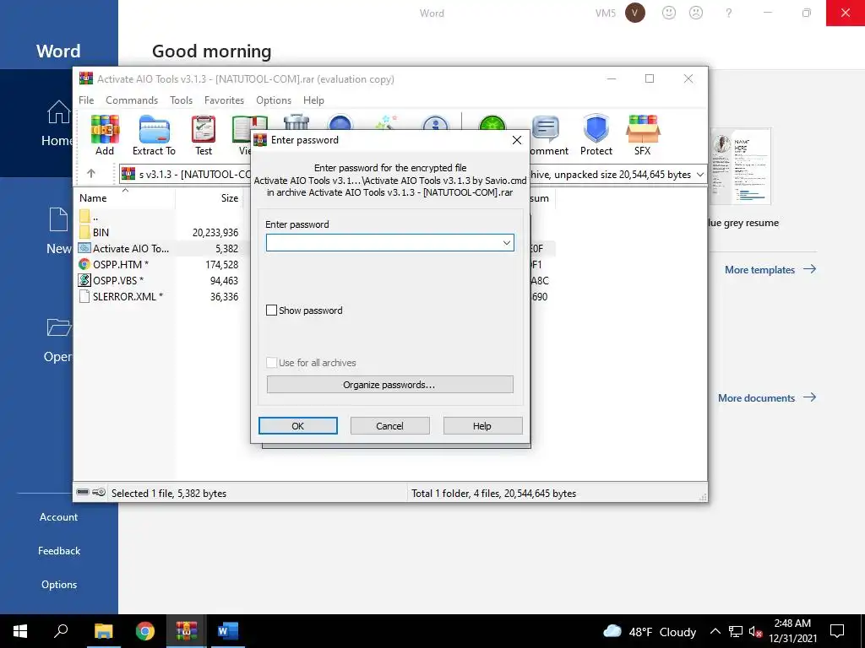The height and width of the screenshot is (648, 865).
Task: Click the muted volume tray icon
Action: tap(755, 632)
